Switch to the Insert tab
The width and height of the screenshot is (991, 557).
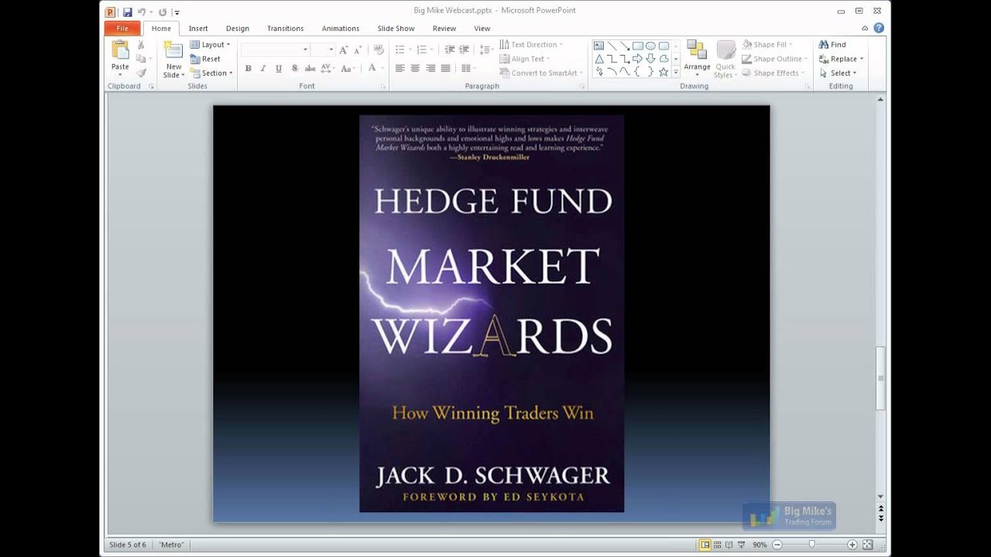click(x=198, y=29)
